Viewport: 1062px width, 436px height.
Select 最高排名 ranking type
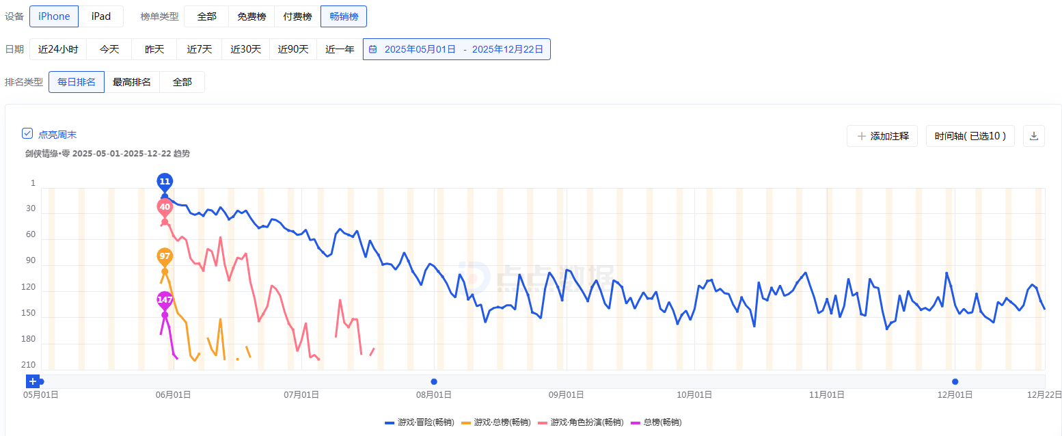[x=132, y=82]
